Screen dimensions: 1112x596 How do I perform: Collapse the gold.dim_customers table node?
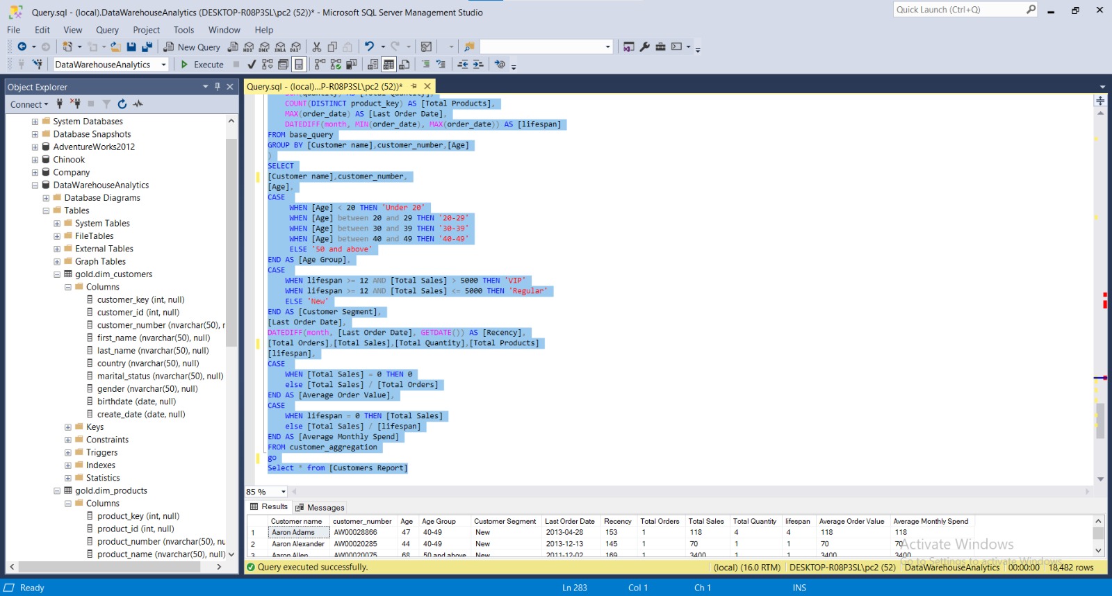point(57,274)
